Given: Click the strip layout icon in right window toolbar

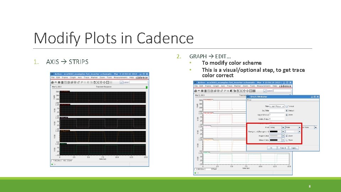Looking at the screenshot, I should click(205, 91).
